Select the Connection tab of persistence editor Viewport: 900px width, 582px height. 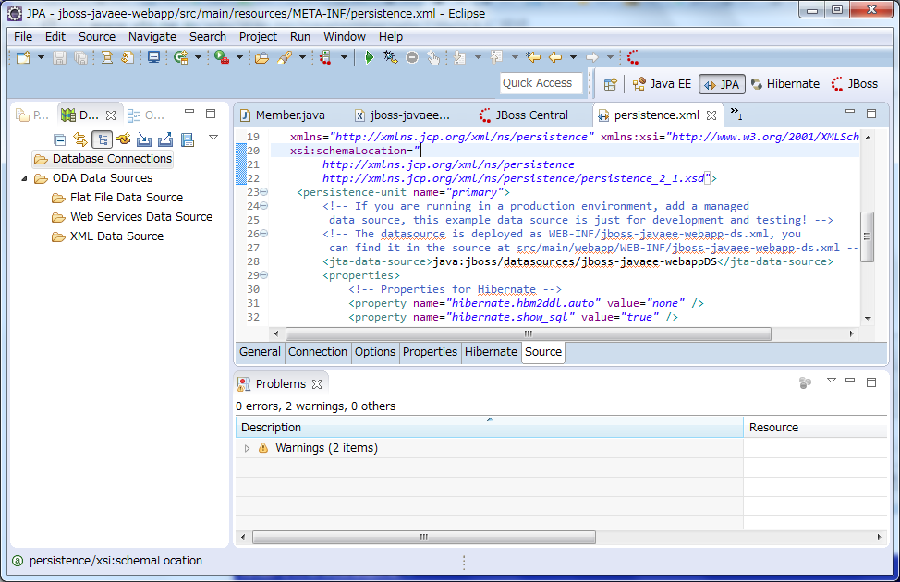(x=317, y=352)
